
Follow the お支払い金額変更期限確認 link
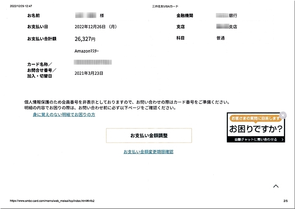click(x=148, y=152)
